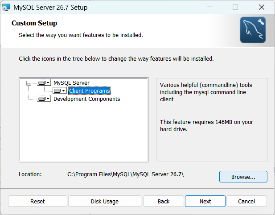This screenshot has width=275, height=215.
Task: Click the 'Custom Setup' heading
Action: pyautogui.click(x=34, y=23)
